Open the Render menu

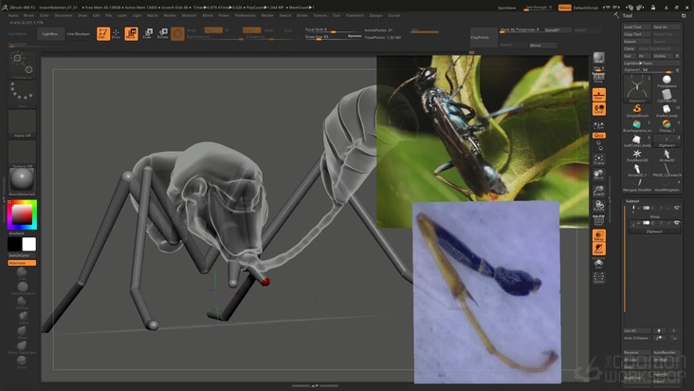267,15
